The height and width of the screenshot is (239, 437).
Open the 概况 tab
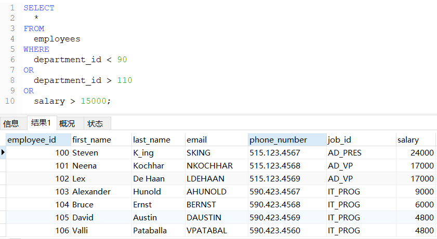[67, 123]
